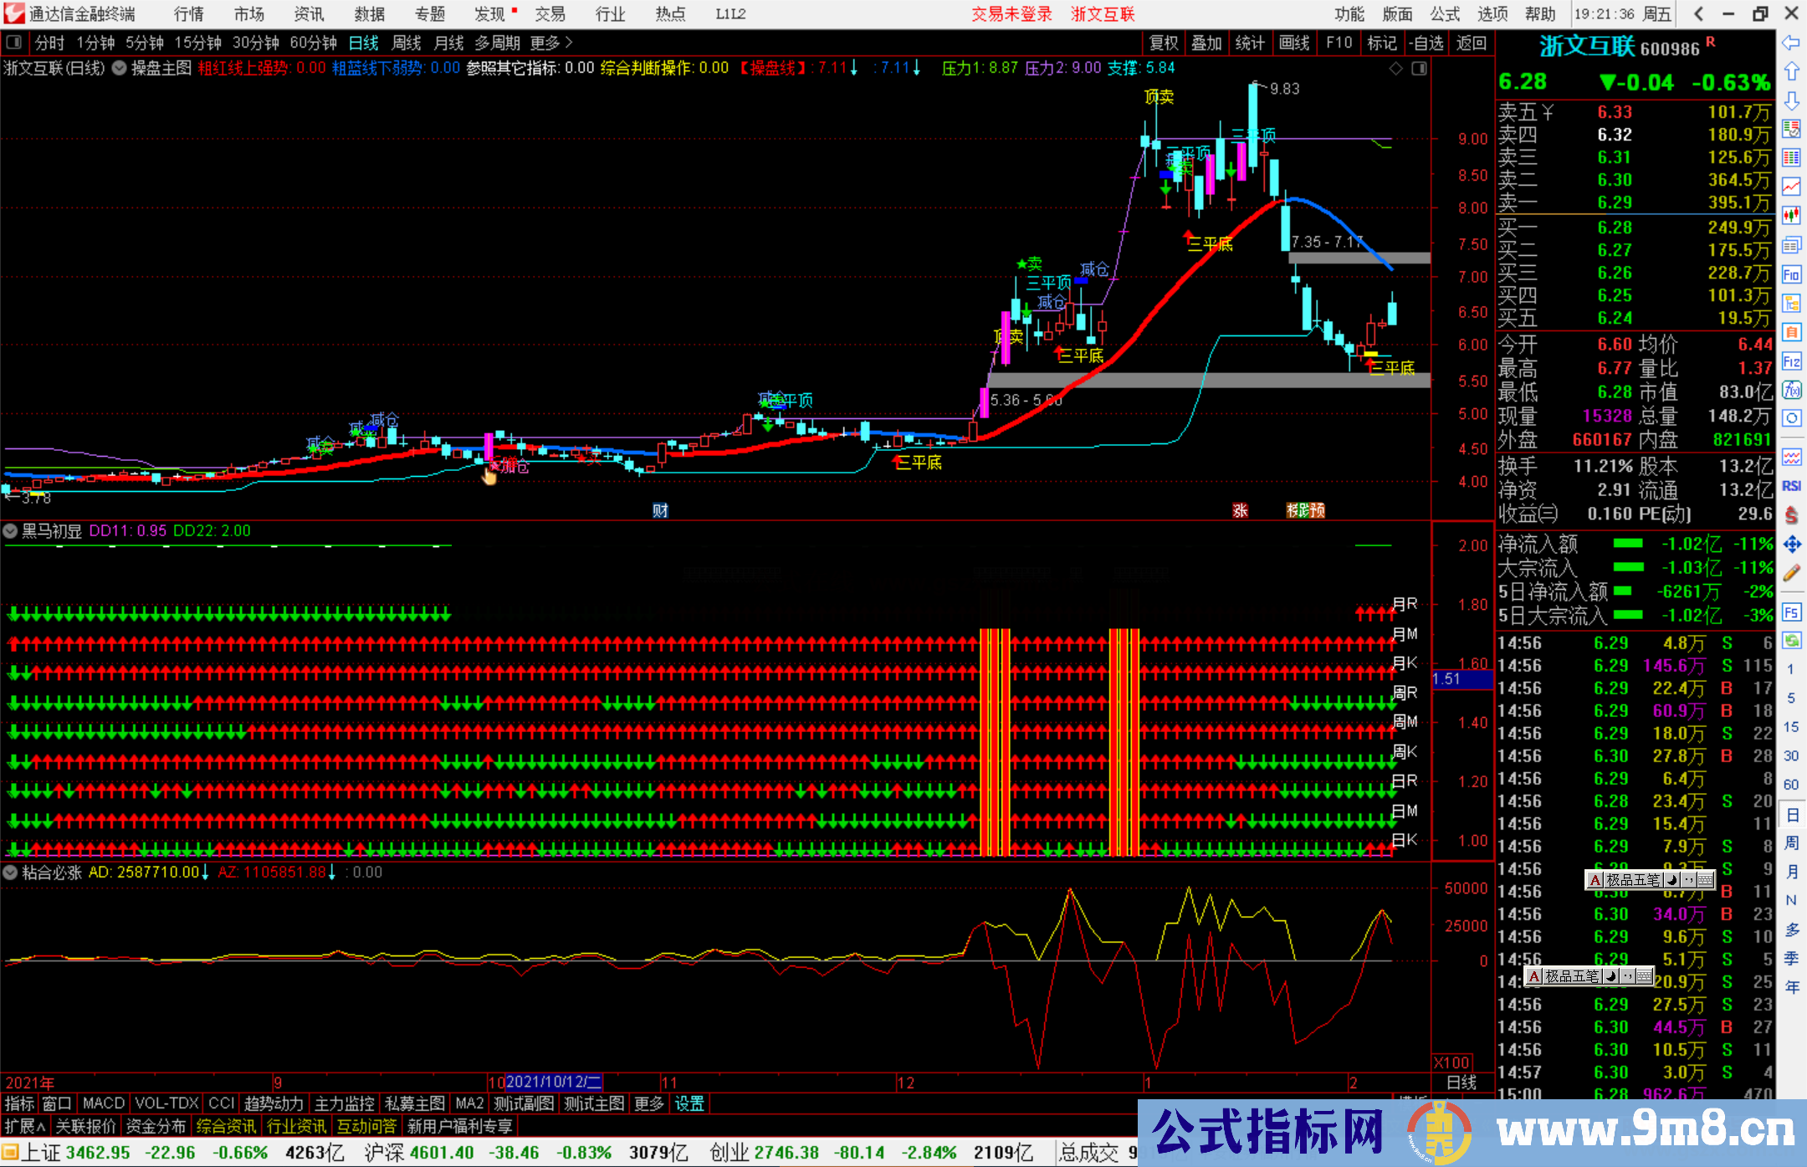Click the F12 trading sidebar icon
Viewport: 1807px width, 1167px height.
pyautogui.click(x=1791, y=361)
